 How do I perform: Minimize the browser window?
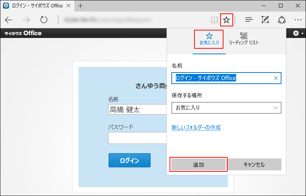pyautogui.click(x=264, y=6)
